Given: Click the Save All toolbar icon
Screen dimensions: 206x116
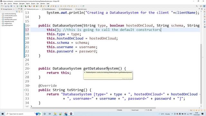Looking at the screenshot, I should pos(8,6).
